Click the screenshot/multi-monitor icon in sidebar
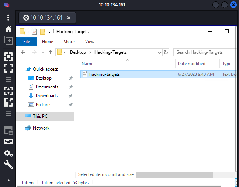Viewport: 239px width, 187px height. tap(8, 130)
